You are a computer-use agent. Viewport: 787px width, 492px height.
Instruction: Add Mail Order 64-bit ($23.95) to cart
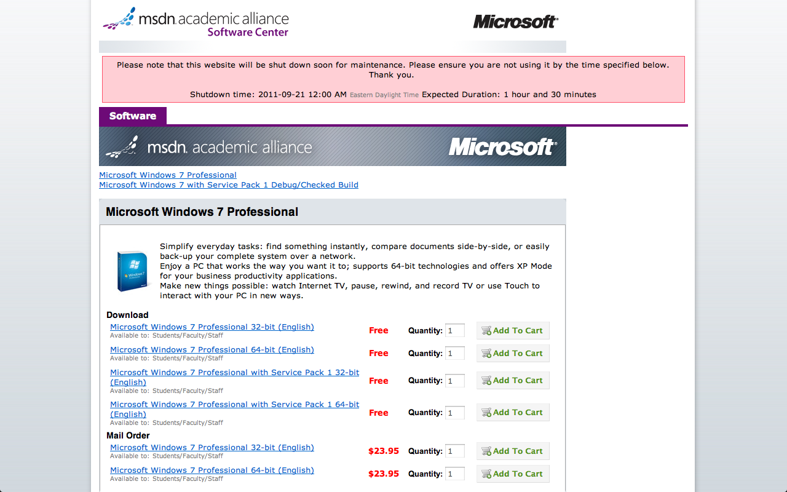[x=513, y=474]
